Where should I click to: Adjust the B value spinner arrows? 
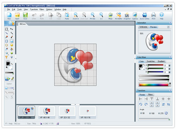point(169,72)
